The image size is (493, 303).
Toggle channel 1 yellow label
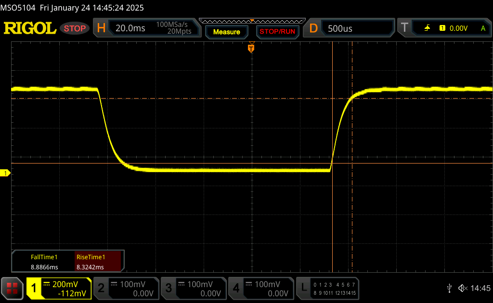[34, 288]
